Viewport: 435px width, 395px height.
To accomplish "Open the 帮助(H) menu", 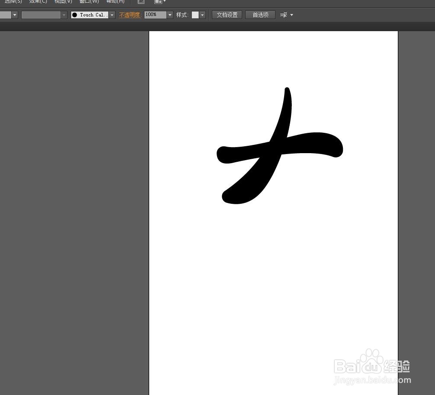I will pos(115,1).
